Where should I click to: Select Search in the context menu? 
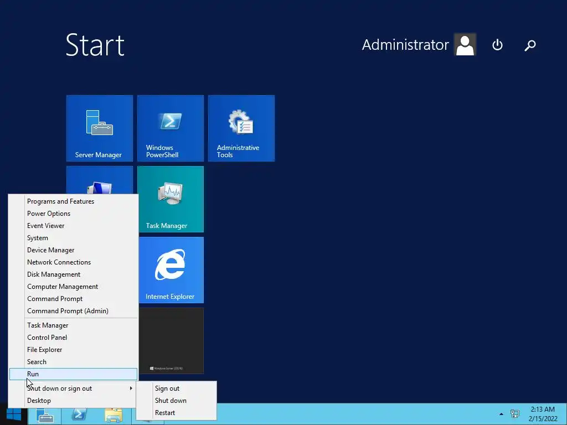click(73, 362)
